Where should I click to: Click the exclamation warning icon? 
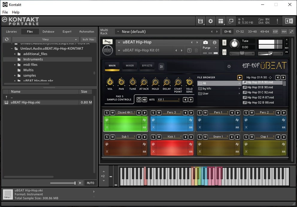tap(277, 21)
